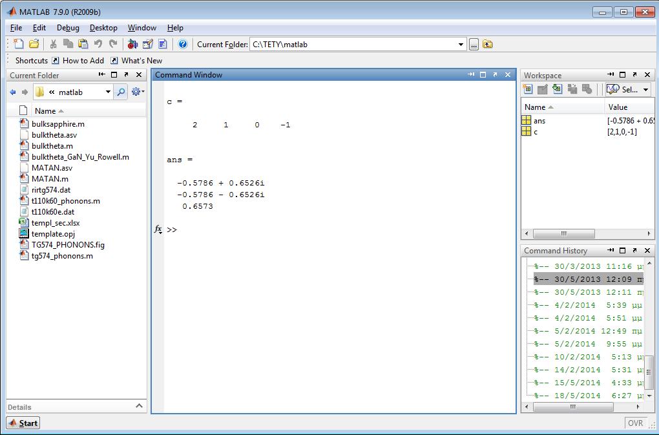The image size is (659, 435).
Task: Open the Desktop menu
Action: pyautogui.click(x=103, y=28)
